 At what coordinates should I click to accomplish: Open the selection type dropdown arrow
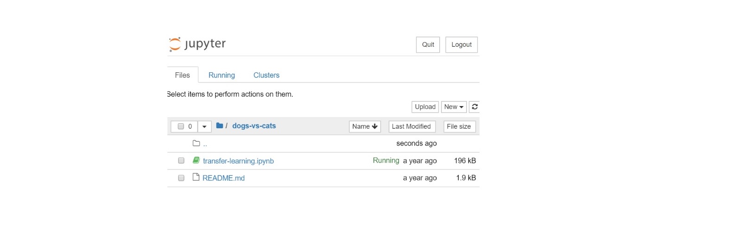[204, 126]
